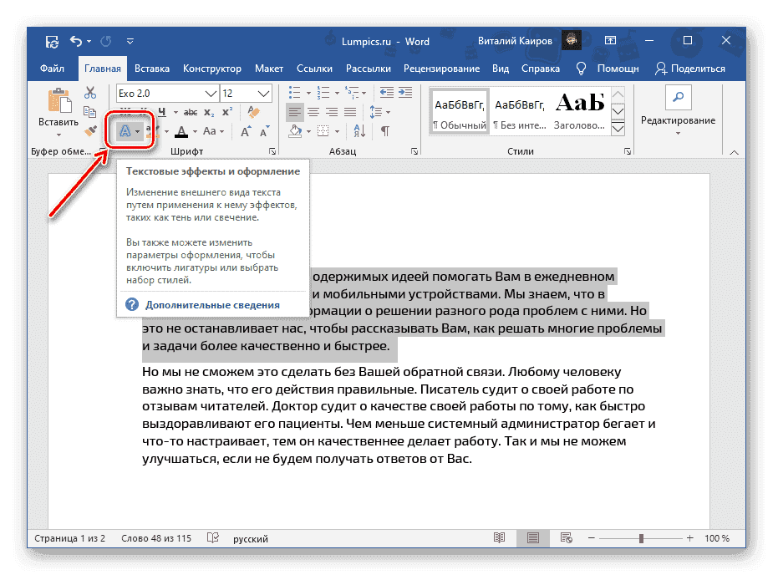Enable center paragraph alignment
The image size is (773, 575).
point(314,112)
